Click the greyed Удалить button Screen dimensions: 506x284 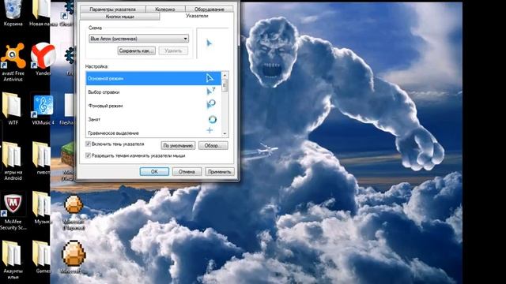coord(173,50)
